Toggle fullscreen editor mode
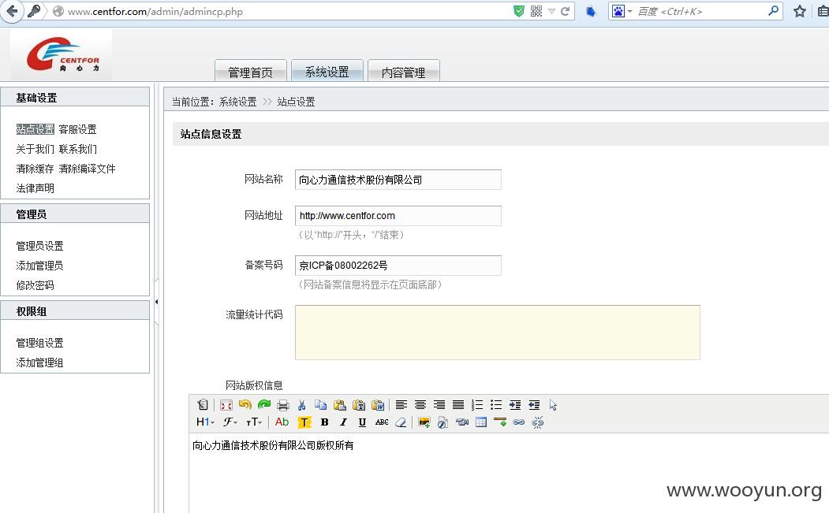 click(226, 405)
